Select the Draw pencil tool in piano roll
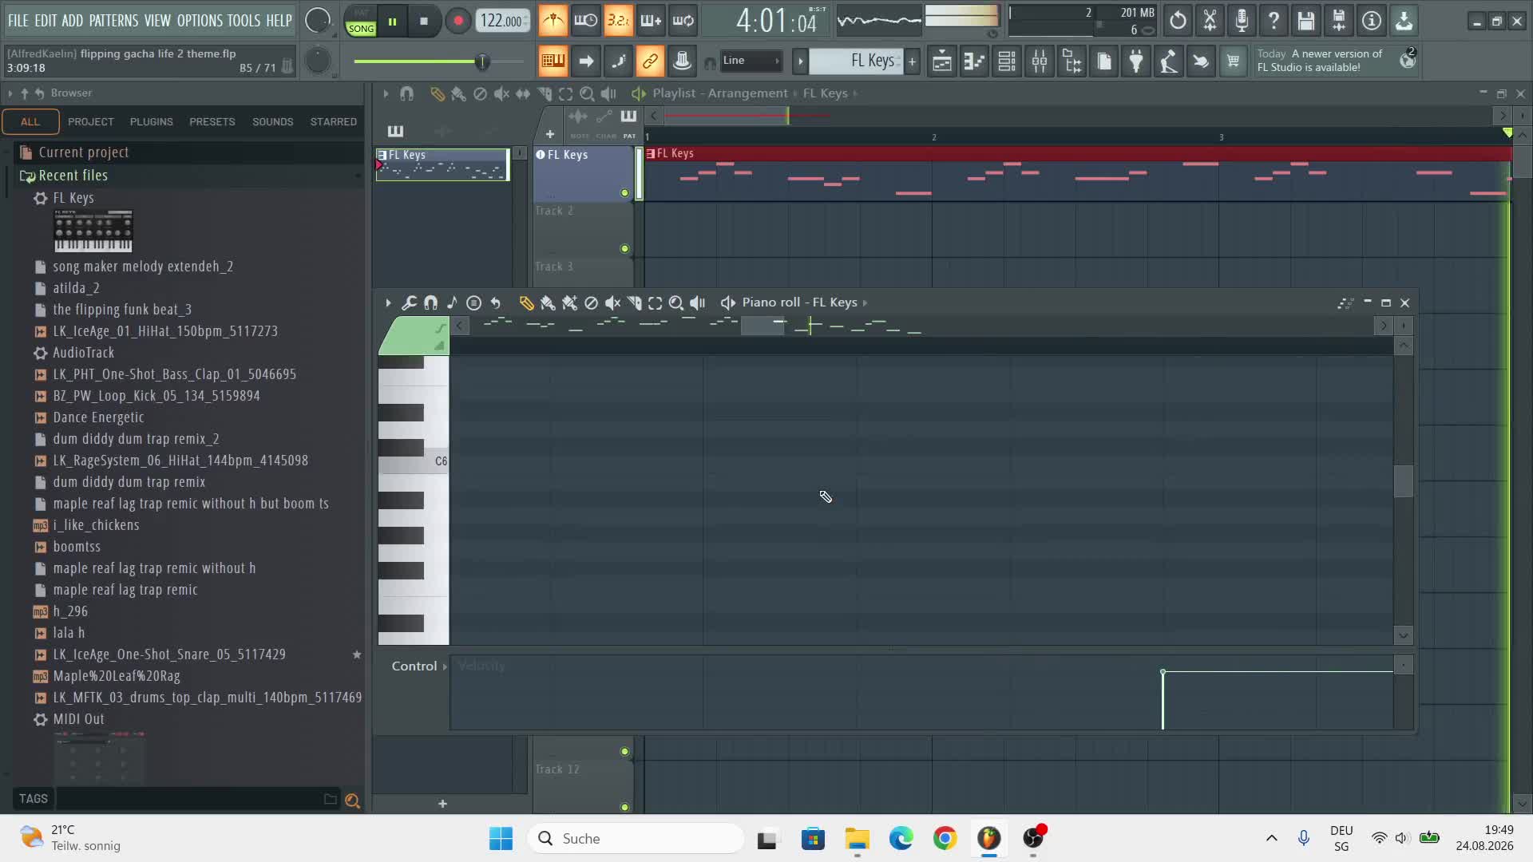 (x=526, y=302)
